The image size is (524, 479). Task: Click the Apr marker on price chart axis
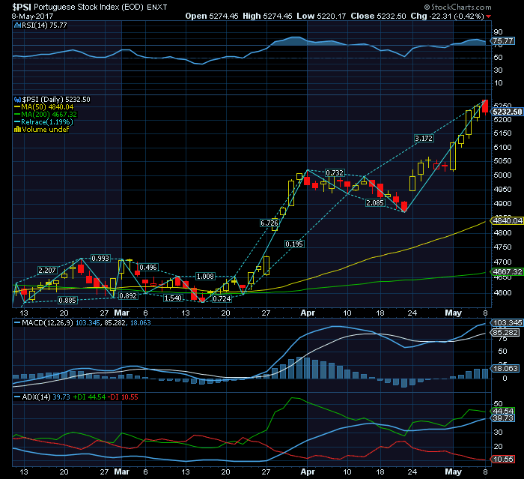pos(308,311)
